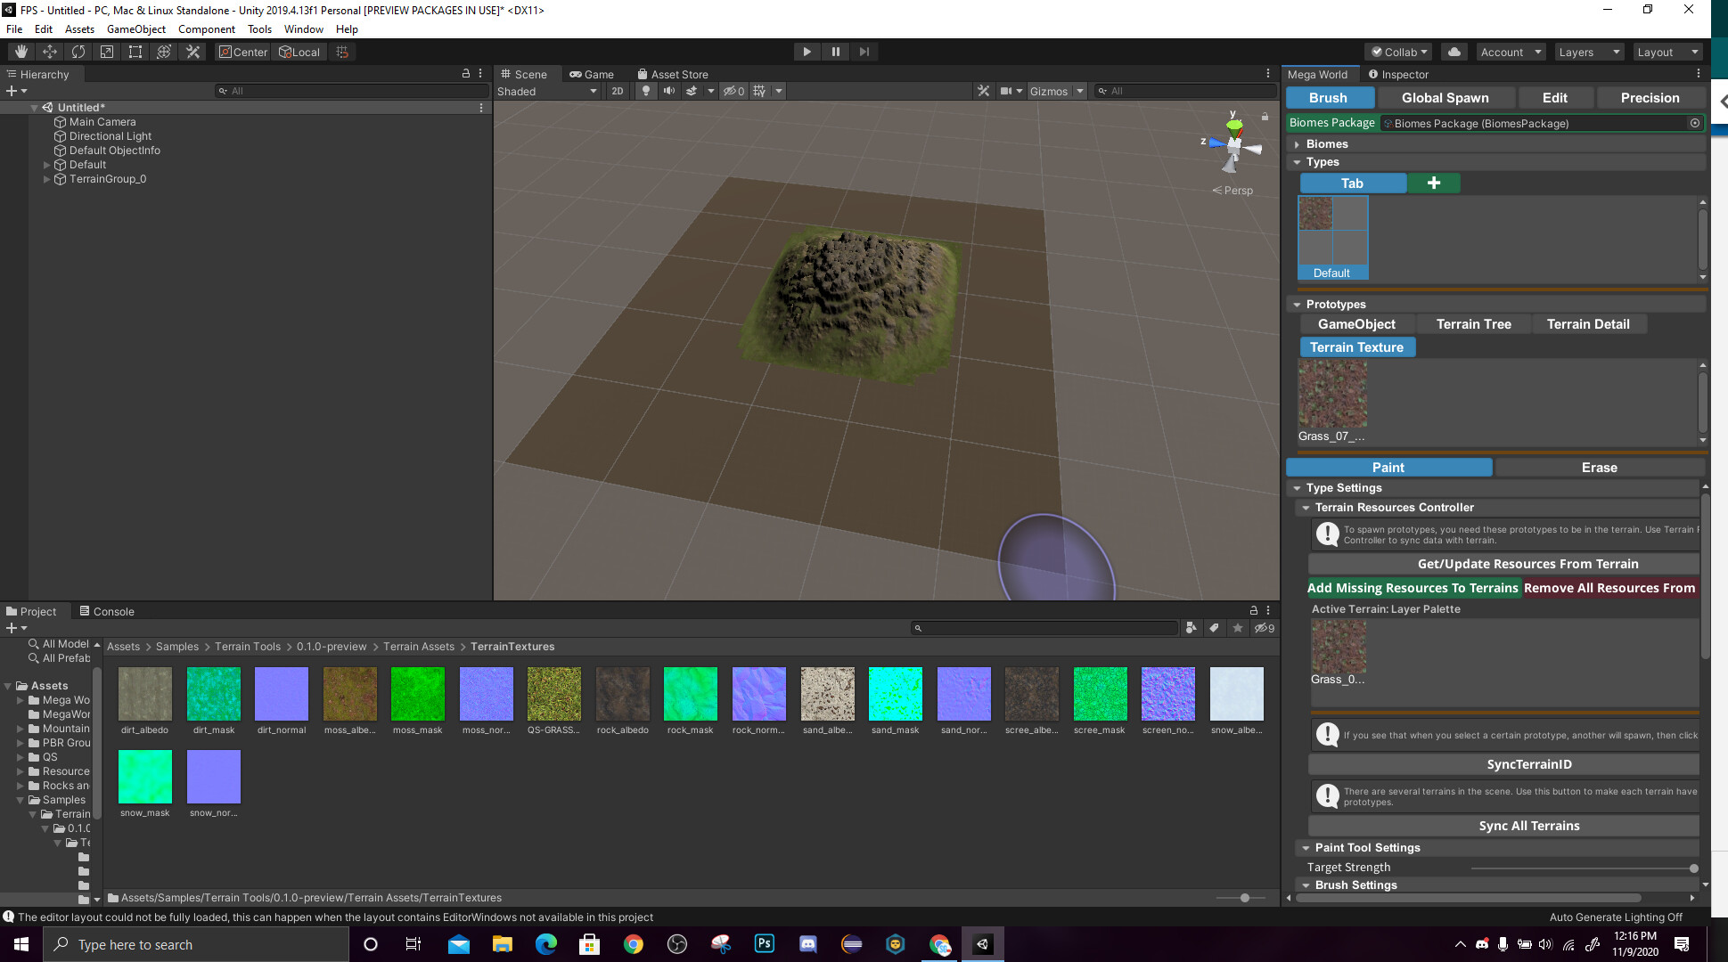Open the custom editor tools icon

(x=192, y=51)
